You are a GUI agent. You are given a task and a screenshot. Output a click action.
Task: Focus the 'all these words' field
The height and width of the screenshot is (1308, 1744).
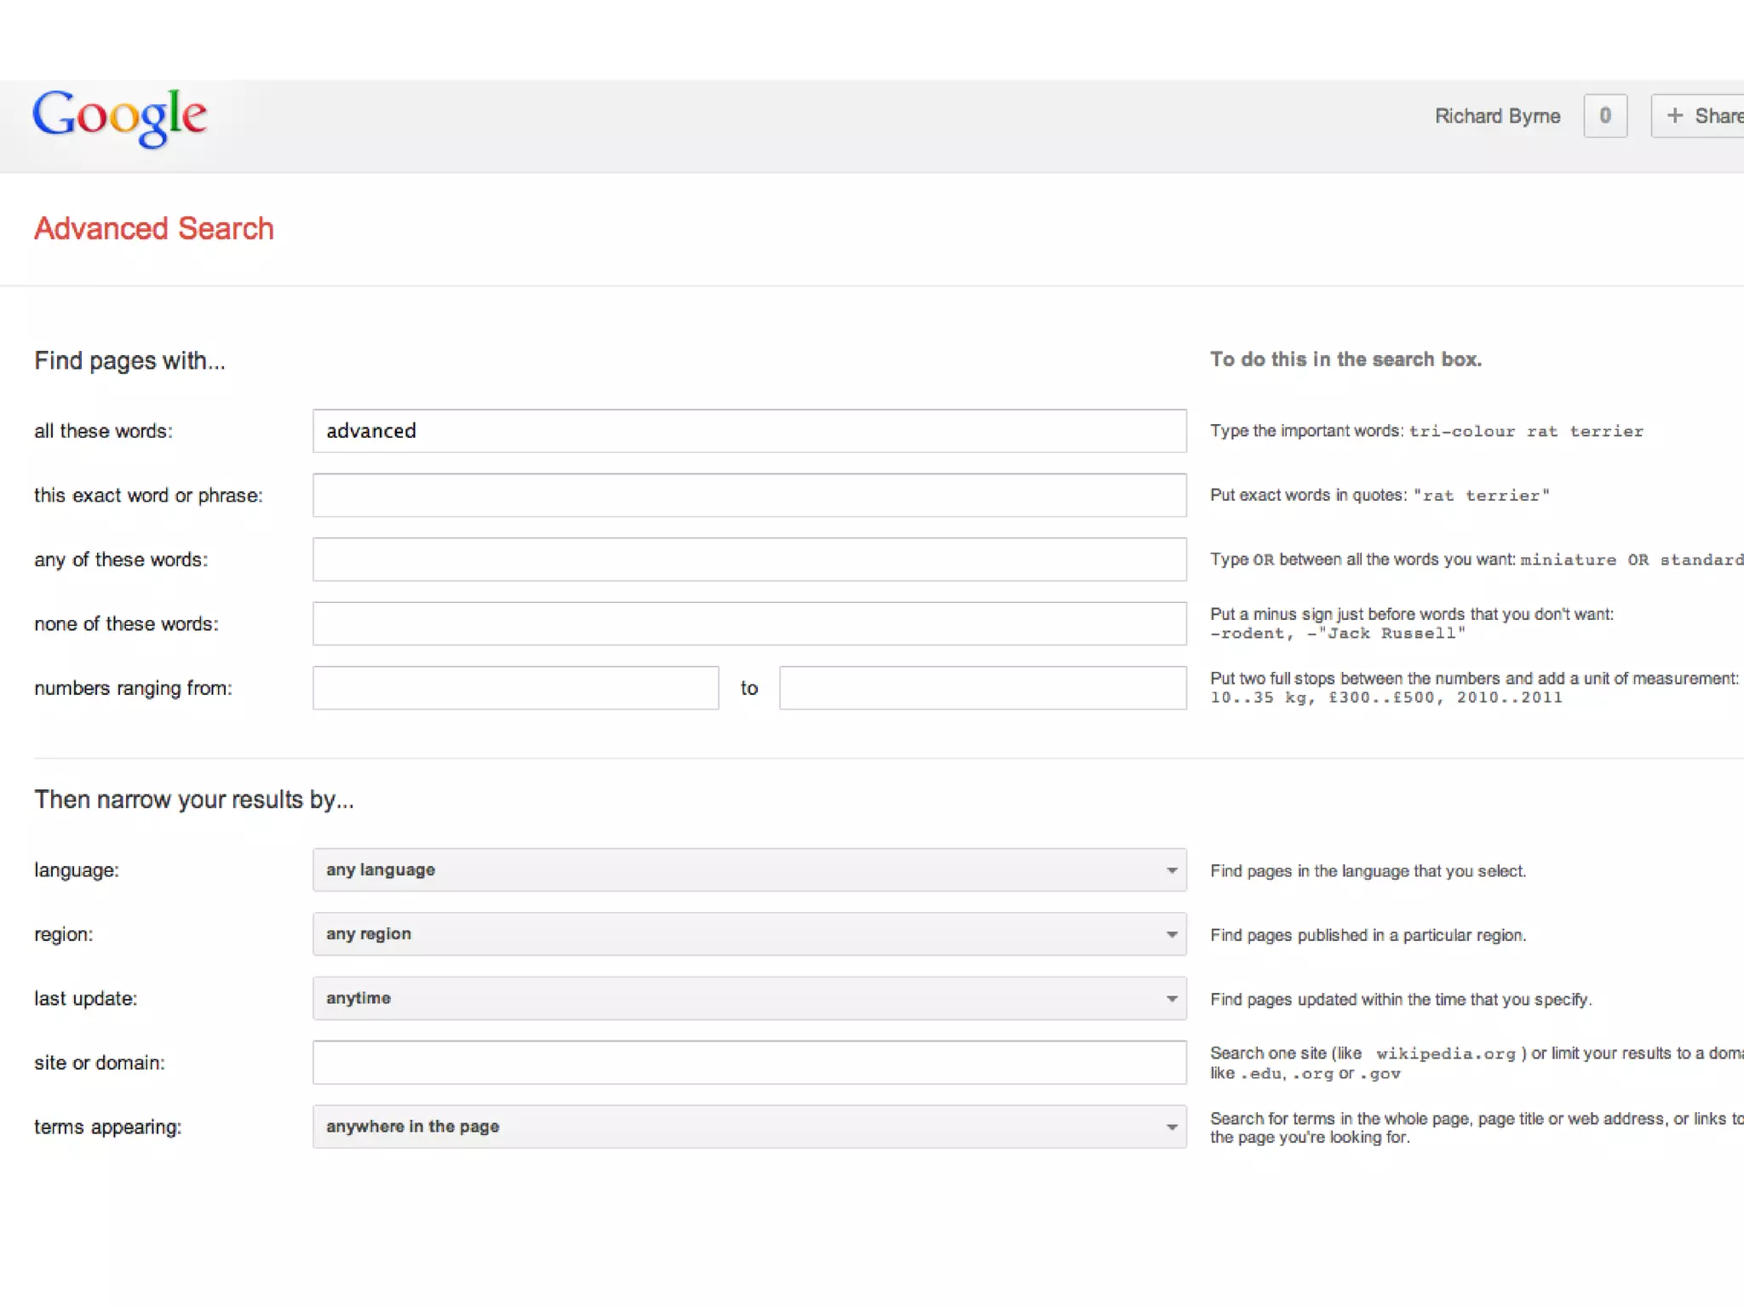tap(749, 431)
